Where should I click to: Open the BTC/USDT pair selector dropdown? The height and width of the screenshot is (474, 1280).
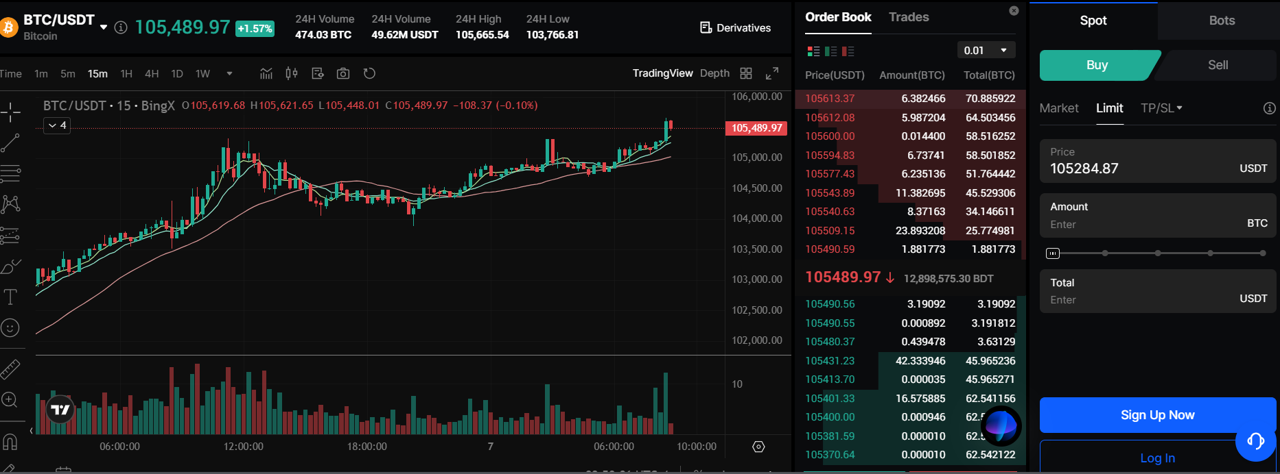click(104, 27)
